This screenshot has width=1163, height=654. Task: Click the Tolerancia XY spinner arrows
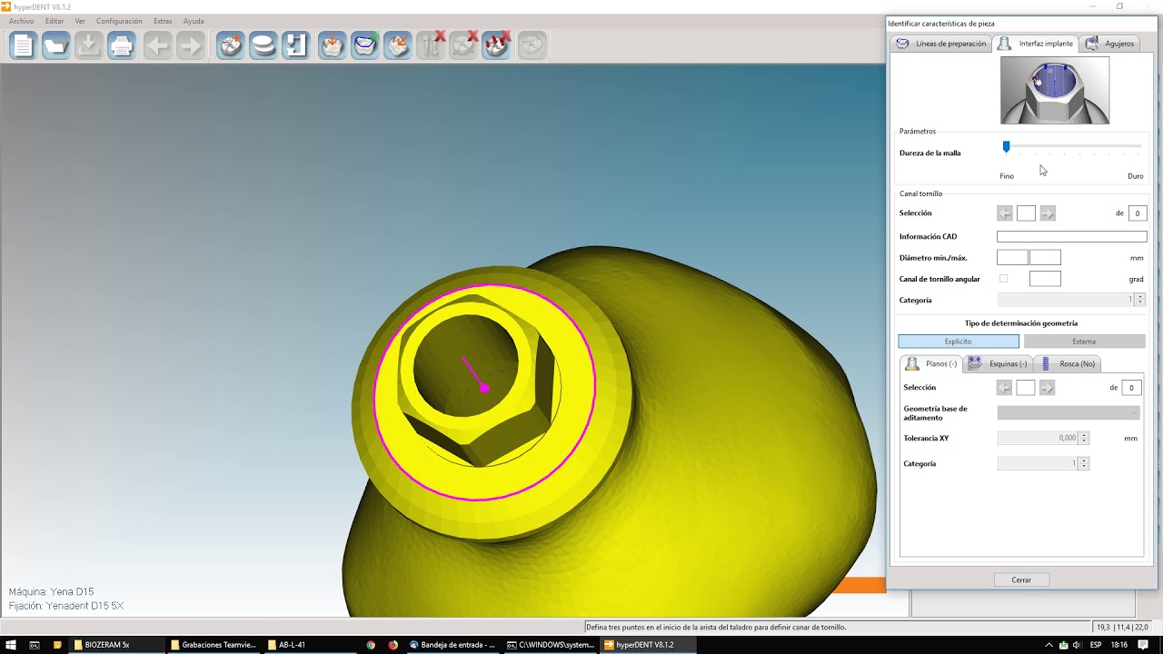1083,438
